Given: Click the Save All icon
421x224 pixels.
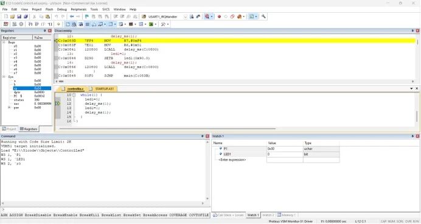Looking at the screenshot, I should tap(26, 16).
